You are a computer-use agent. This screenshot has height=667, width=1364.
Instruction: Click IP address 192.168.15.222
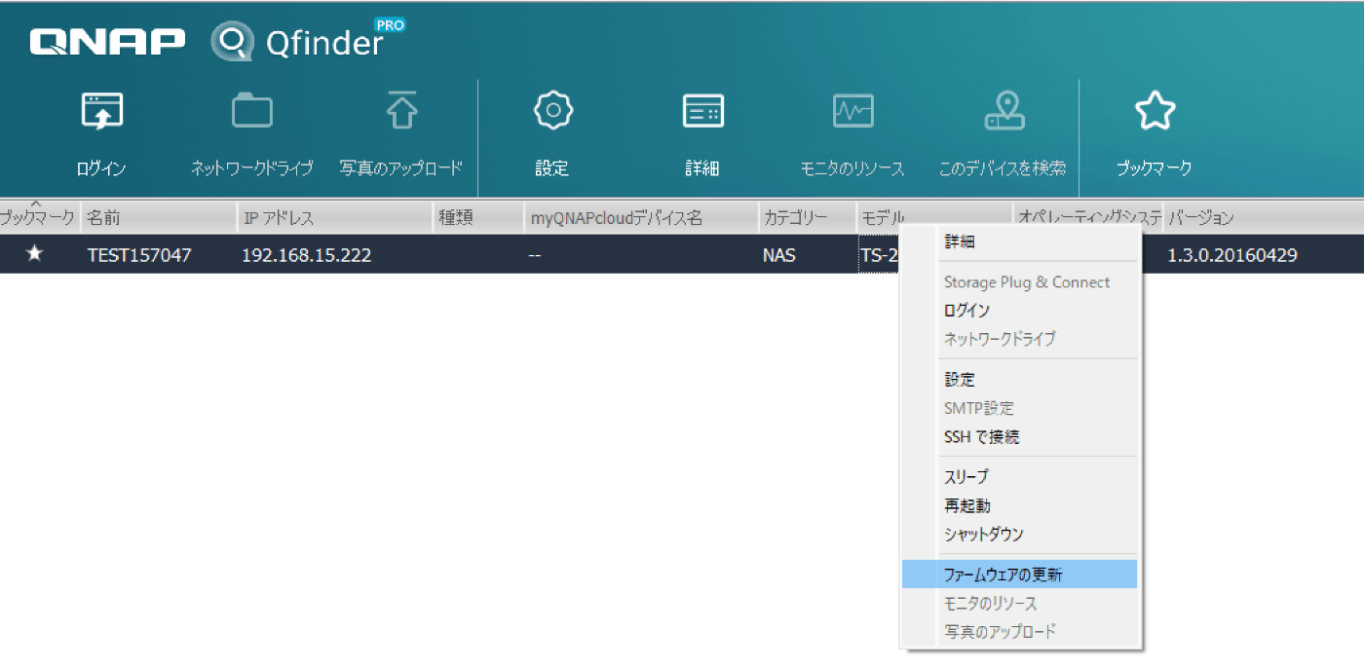point(306,256)
